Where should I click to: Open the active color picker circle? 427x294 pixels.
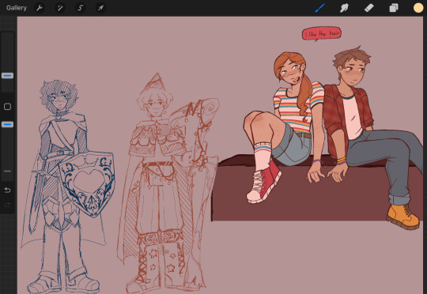click(418, 8)
